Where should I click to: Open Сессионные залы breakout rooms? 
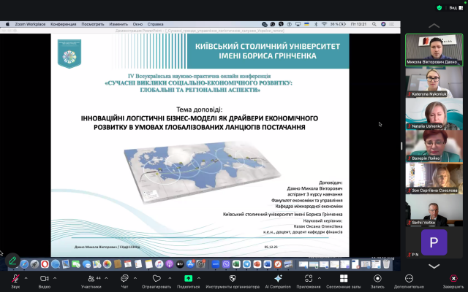[344, 278]
